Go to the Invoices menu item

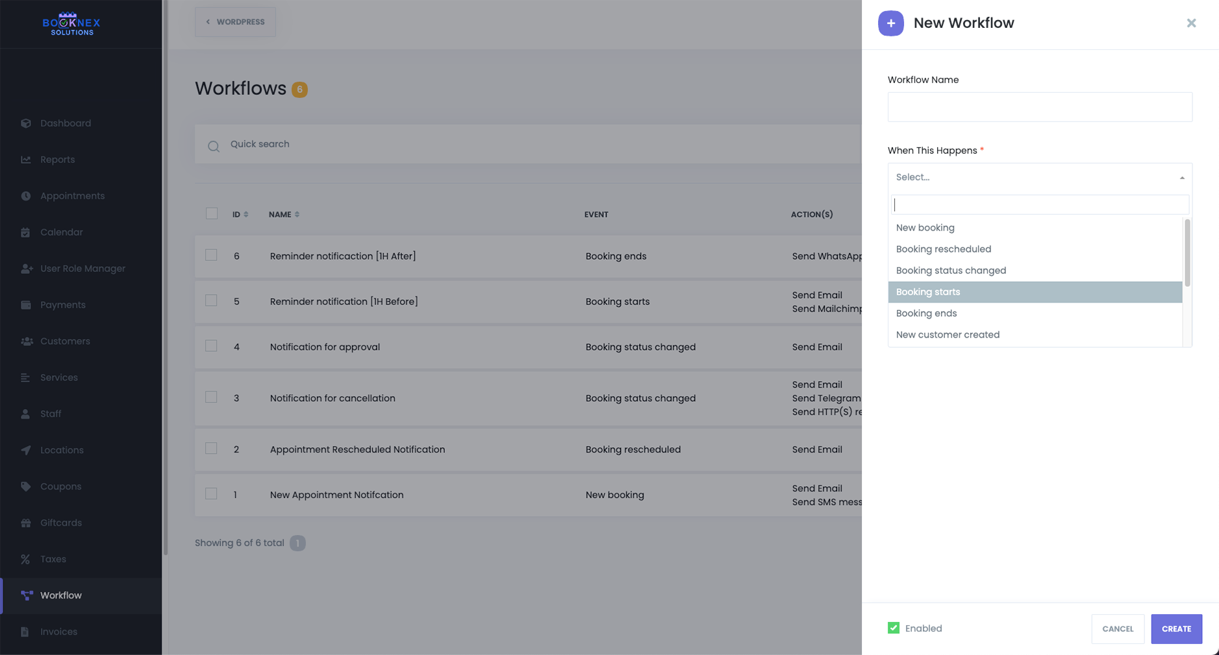pos(58,632)
